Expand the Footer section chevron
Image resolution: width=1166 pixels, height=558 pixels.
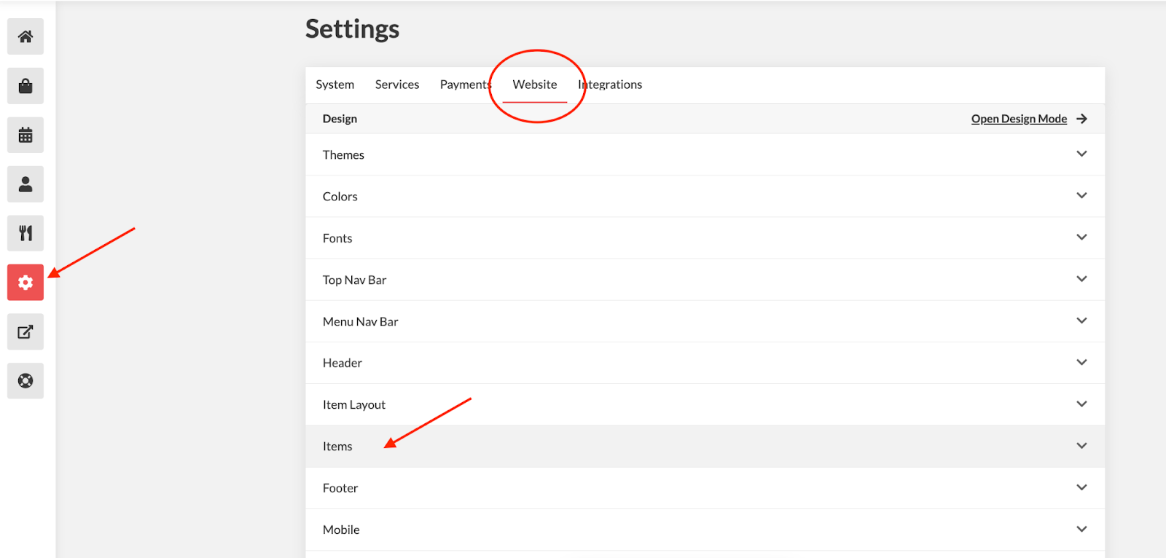(x=1081, y=487)
